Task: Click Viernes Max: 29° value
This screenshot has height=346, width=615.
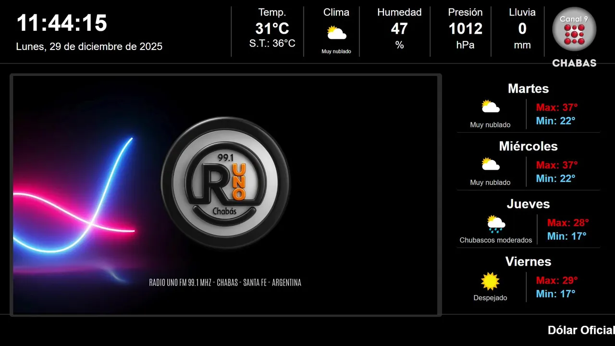Action: point(557,280)
